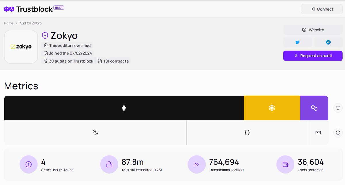Open info icon beside category distribution bar
This screenshot has width=345, height=185.
338,133
